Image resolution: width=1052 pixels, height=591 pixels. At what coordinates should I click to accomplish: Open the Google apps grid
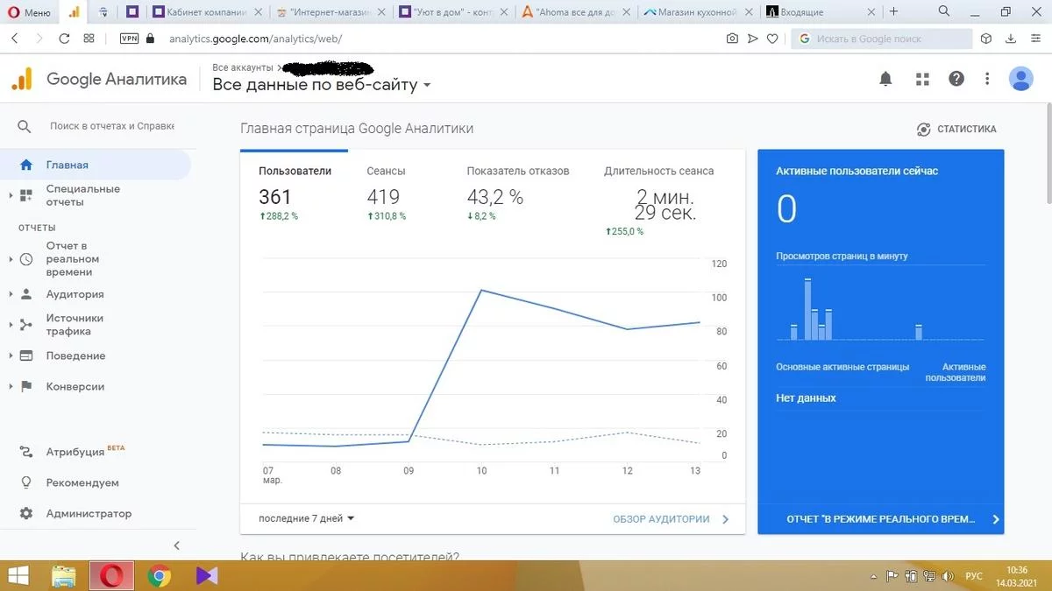[922, 79]
